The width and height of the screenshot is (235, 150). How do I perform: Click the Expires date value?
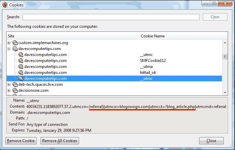tap(59, 130)
